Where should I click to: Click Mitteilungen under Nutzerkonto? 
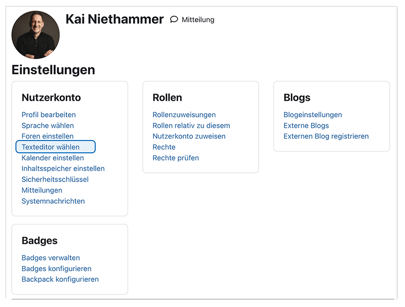42,190
